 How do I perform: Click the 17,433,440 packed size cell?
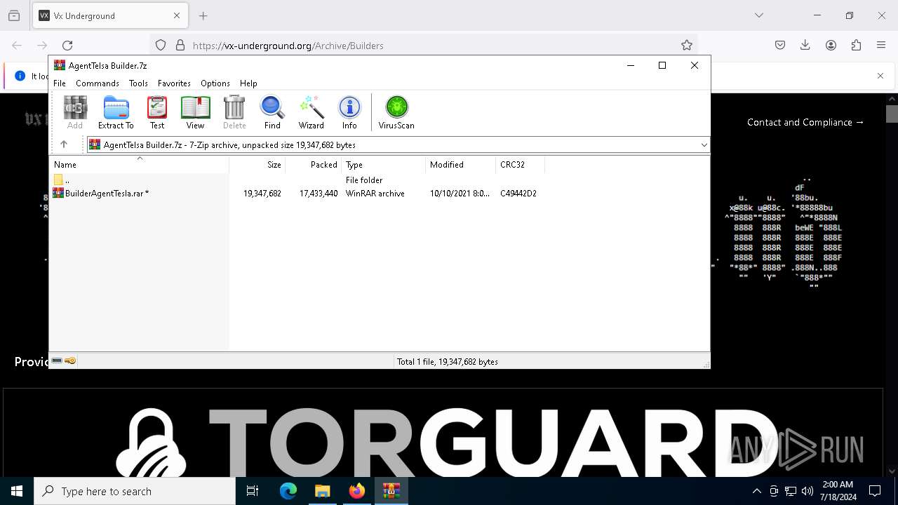pyautogui.click(x=319, y=193)
